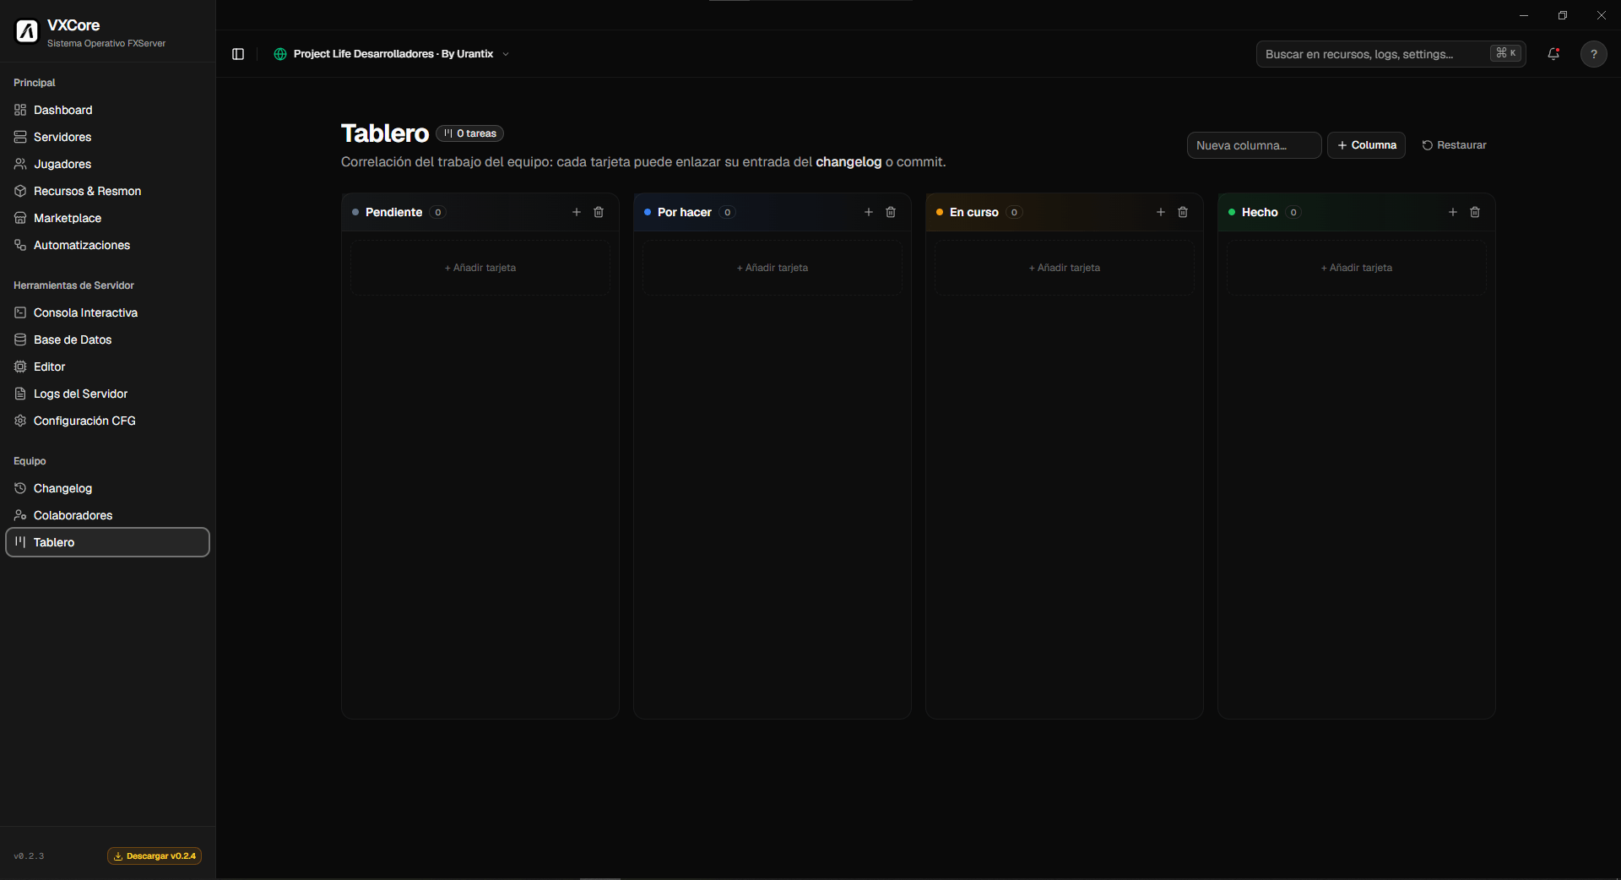Click the + Columna button
The width and height of the screenshot is (1621, 880).
1366,145
